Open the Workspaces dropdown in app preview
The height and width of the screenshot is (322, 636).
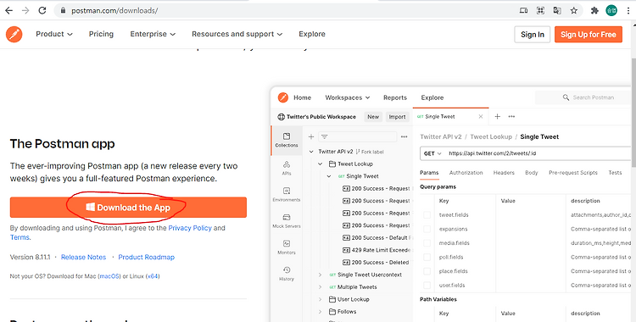(x=348, y=97)
